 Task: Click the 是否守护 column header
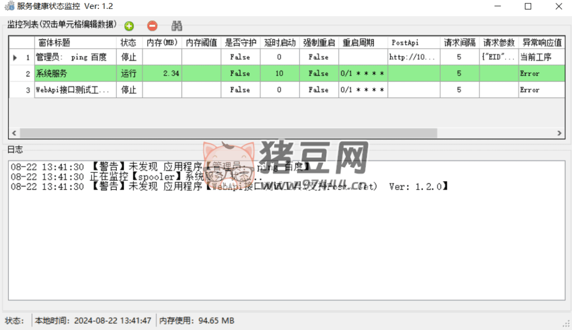[x=240, y=43]
